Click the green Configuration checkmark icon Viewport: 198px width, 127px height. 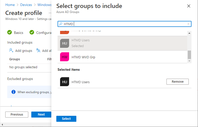[32, 32]
